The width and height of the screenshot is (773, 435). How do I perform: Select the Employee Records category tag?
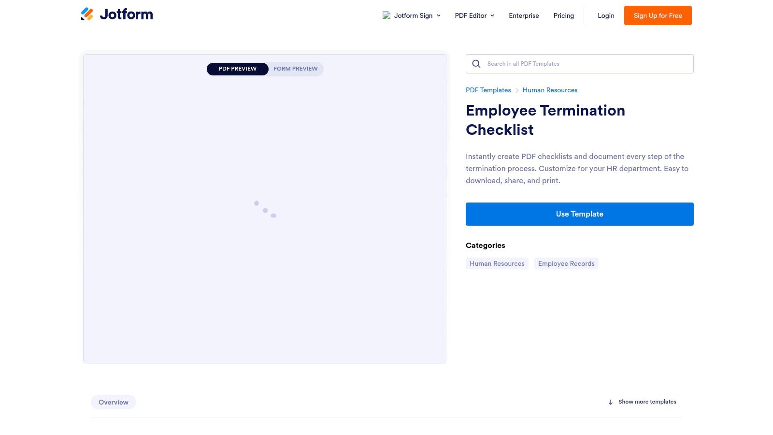point(566,263)
